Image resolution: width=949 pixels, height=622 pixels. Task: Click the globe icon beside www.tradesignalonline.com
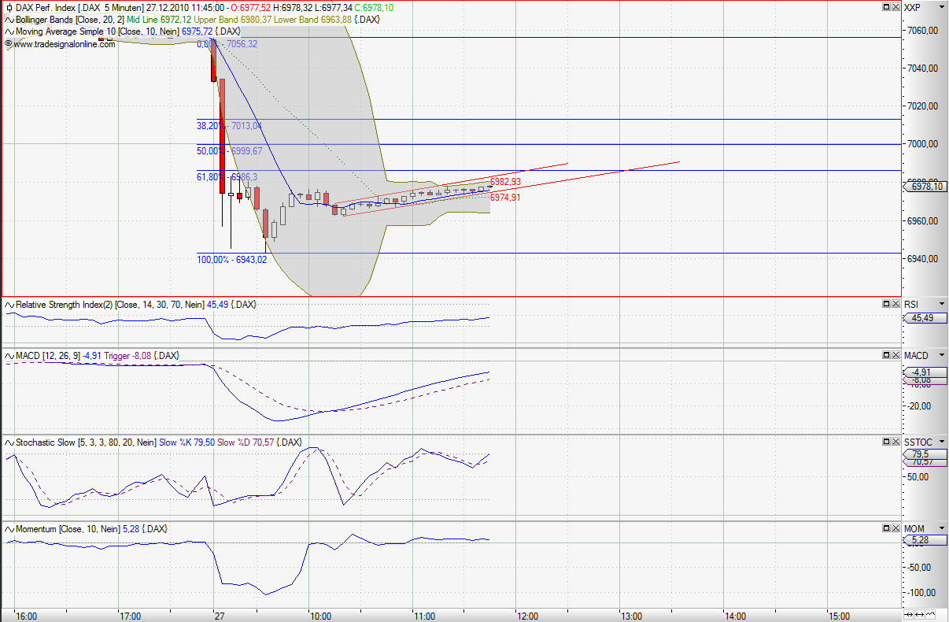point(8,44)
